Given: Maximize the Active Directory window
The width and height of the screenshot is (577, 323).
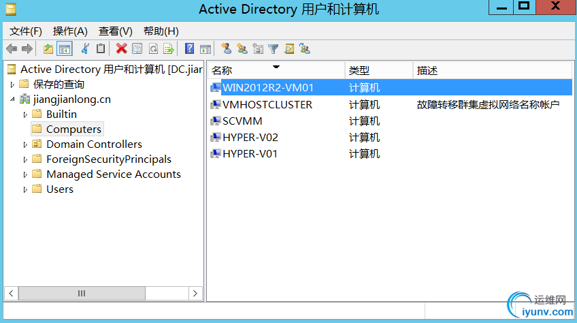Looking at the screenshot, I should click(525, 7).
